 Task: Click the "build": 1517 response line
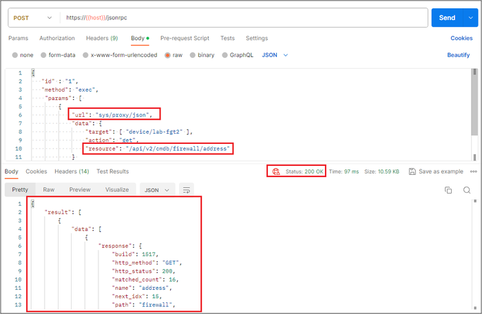click(x=135, y=254)
